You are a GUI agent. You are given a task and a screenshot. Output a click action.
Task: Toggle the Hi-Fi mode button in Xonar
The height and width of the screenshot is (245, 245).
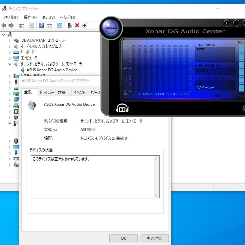218,96
